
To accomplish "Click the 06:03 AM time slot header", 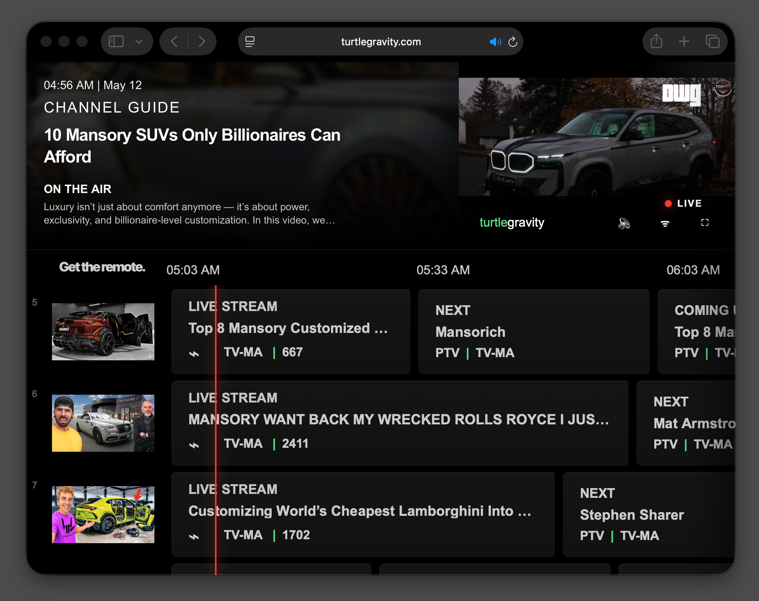I will pos(693,270).
